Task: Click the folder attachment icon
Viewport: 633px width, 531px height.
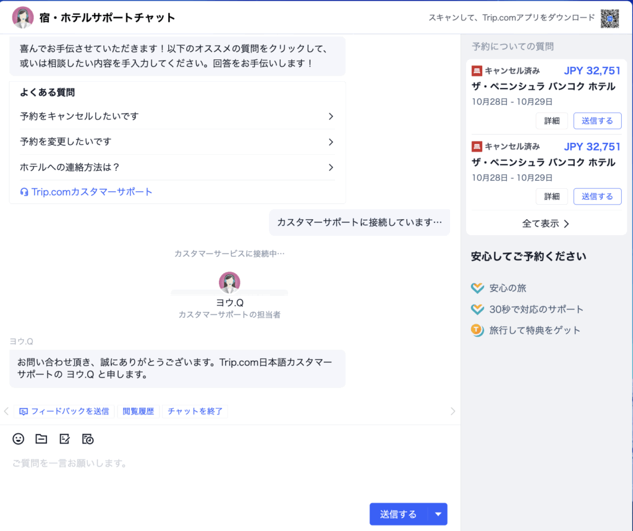Action: tap(41, 439)
